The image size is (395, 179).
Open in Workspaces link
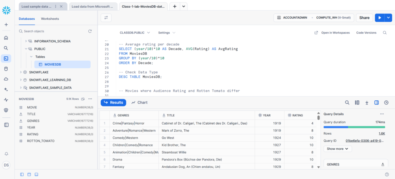click(332, 33)
